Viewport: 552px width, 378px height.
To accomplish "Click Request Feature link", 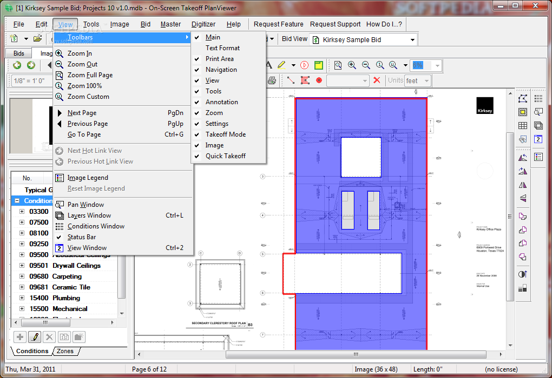I will pos(279,24).
